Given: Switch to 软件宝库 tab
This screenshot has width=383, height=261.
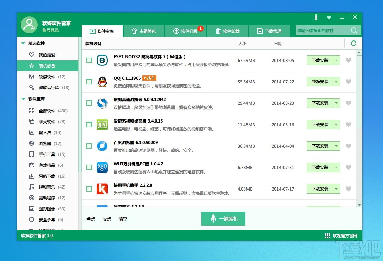Looking at the screenshot, I should 102,31.
